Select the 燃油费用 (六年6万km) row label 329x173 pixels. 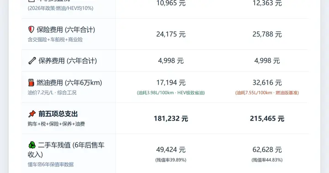[69, 82]
